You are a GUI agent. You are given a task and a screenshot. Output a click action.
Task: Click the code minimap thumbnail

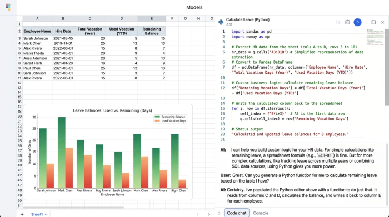(375, 37)
